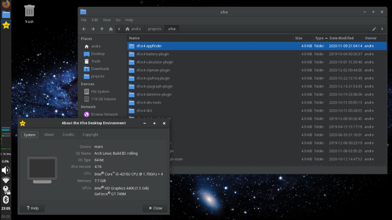
Task: Open the View menu
Action: 107,20
